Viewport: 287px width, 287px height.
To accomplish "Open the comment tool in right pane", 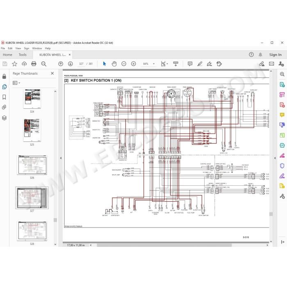I will [282, 115].
